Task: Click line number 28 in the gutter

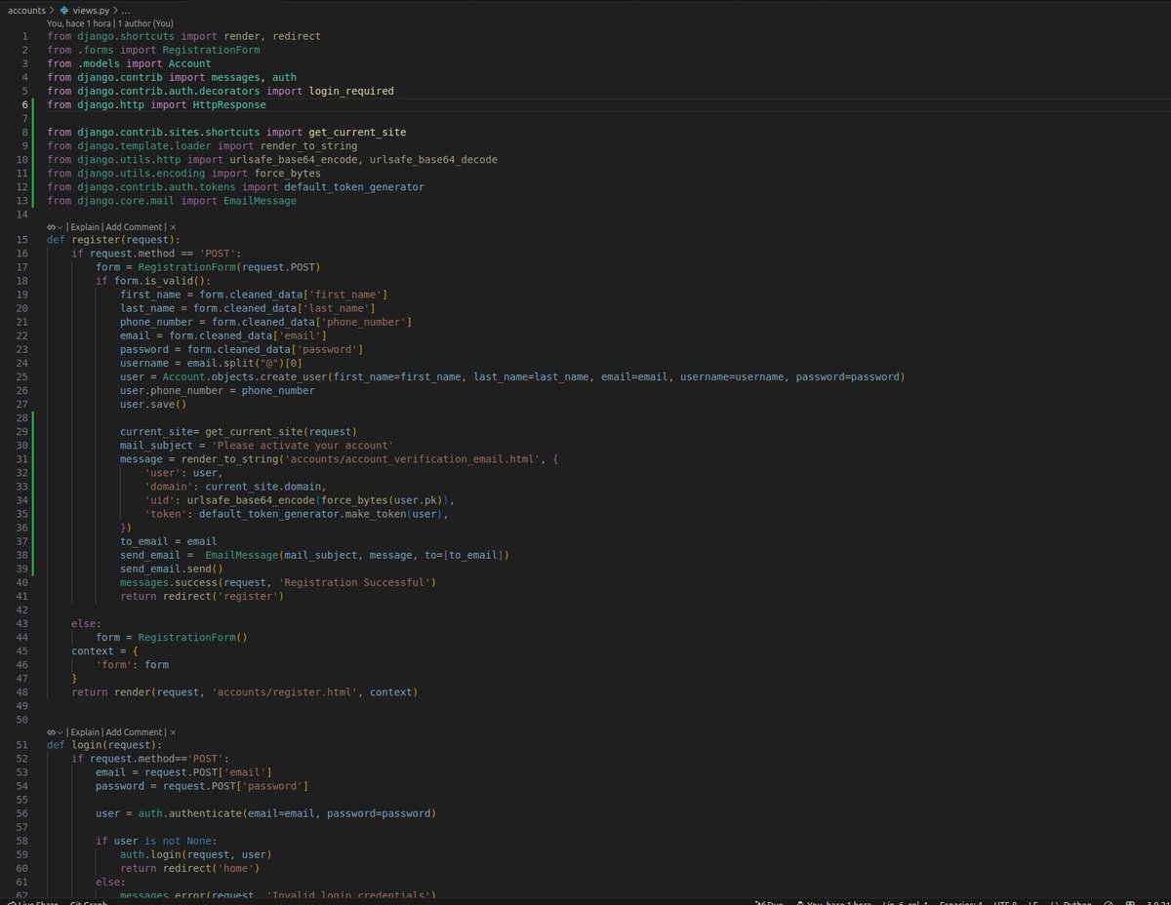Action: (22, 417)
